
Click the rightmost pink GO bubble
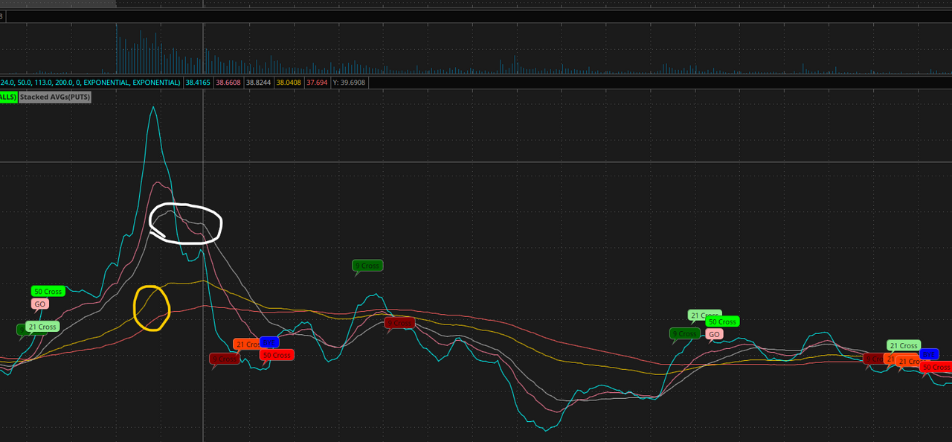[714, 334]
